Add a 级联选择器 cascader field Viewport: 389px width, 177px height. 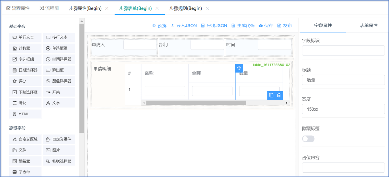coord(59,161)
